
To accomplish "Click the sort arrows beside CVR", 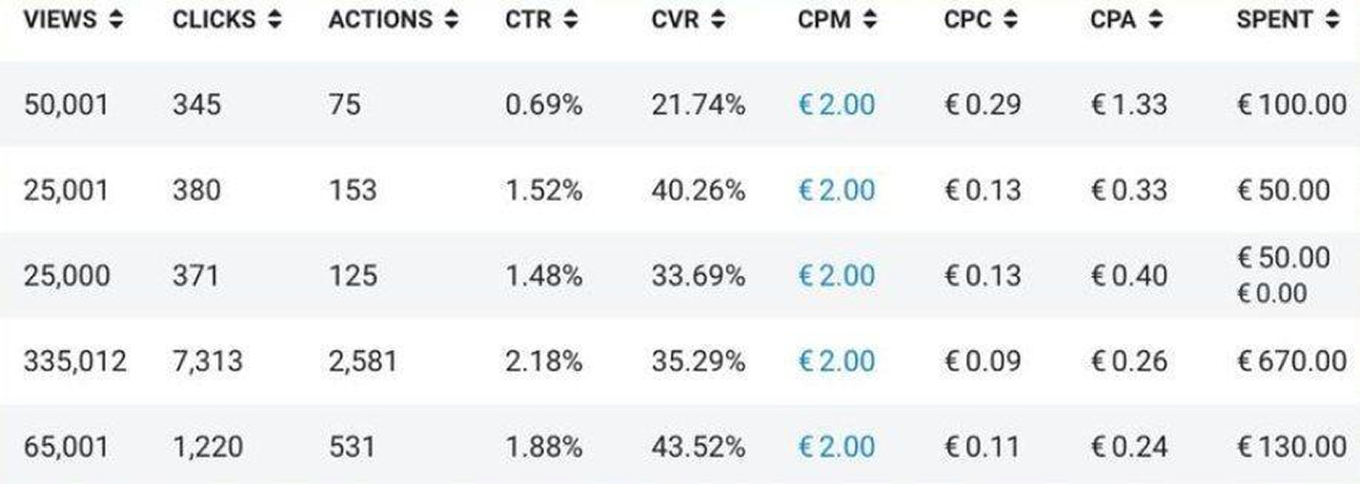I will coord(718,20).
